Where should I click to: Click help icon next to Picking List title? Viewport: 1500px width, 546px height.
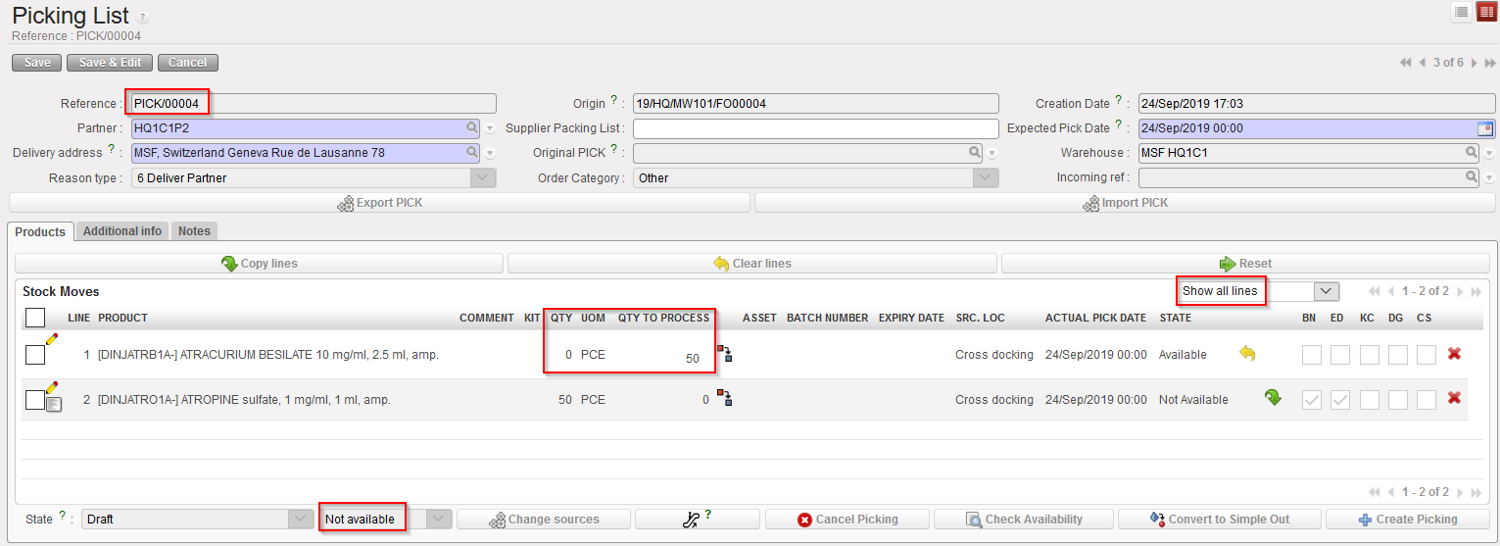tap(143, 18)
